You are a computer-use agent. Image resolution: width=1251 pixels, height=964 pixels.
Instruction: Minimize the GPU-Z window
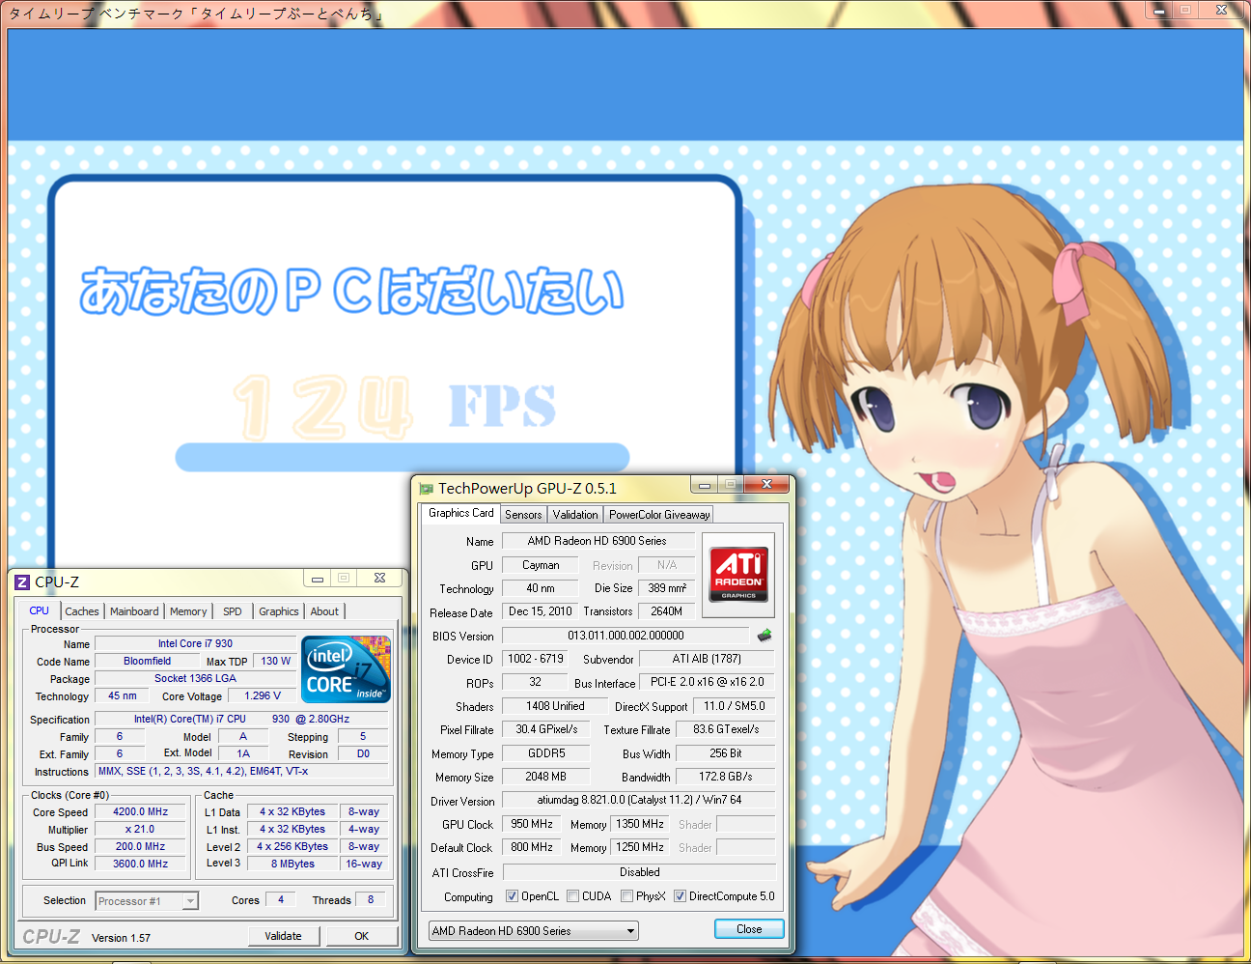tap(705, 485)
